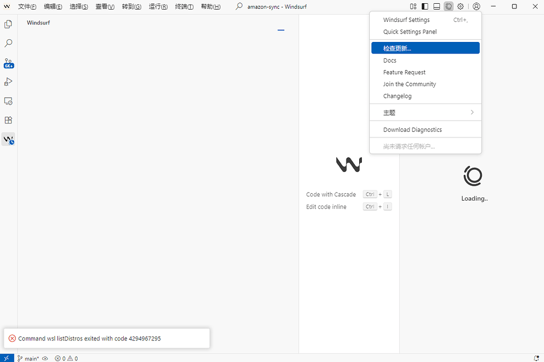
Task: Click the wsl listDistros error notification text
Action: [89, 339]
